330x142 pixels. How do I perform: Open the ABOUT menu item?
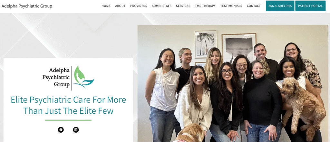121,6
